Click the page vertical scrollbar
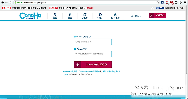Viewport: 188px width, 99px height. tap(187, 40)
